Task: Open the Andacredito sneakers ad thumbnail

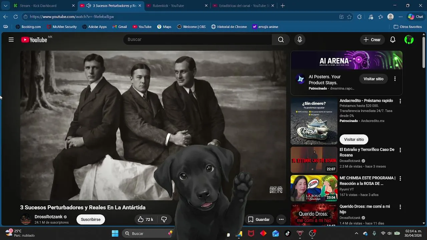Action: pyautogui.click(x=314, y=121)
